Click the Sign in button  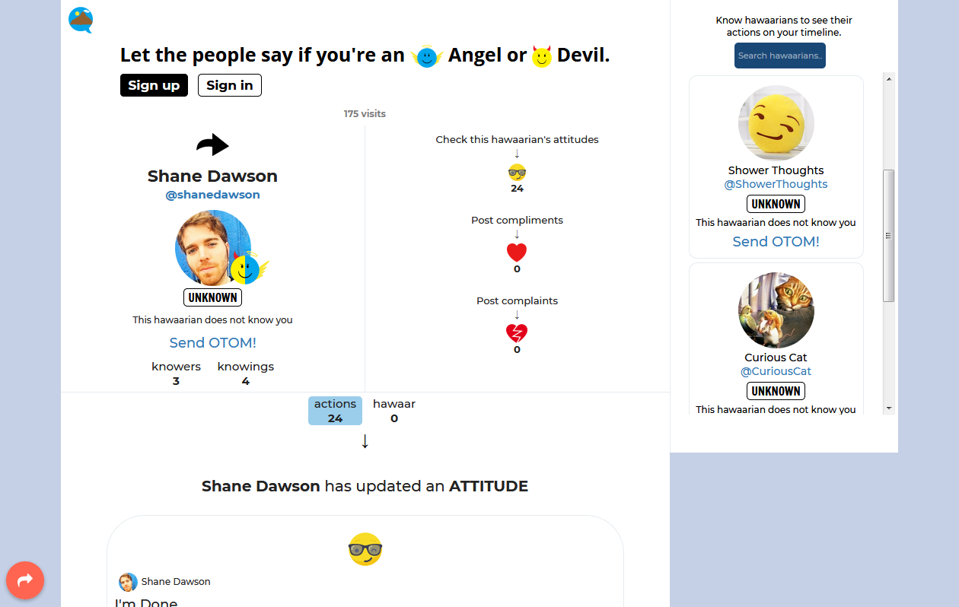pyautogui.click(x=229, y=85)
